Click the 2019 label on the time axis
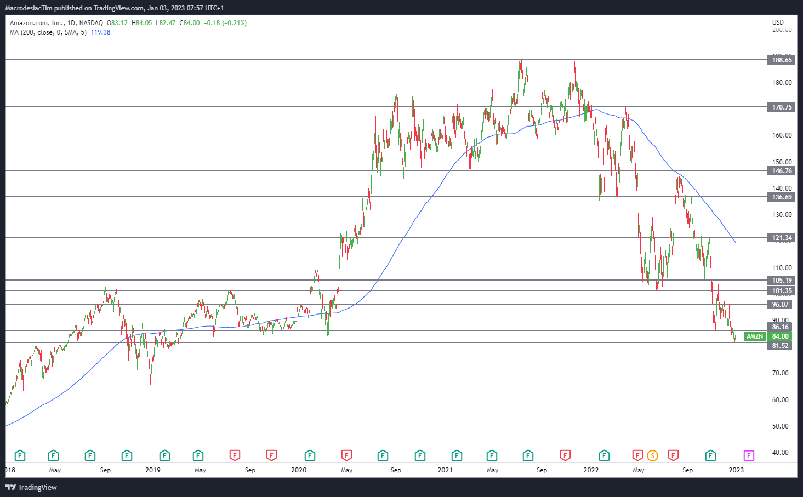Viewport: 803px width, 497px height. pos(153,470)
